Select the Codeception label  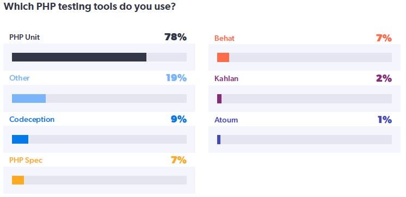pyautogui.click(x=32, y=119)
